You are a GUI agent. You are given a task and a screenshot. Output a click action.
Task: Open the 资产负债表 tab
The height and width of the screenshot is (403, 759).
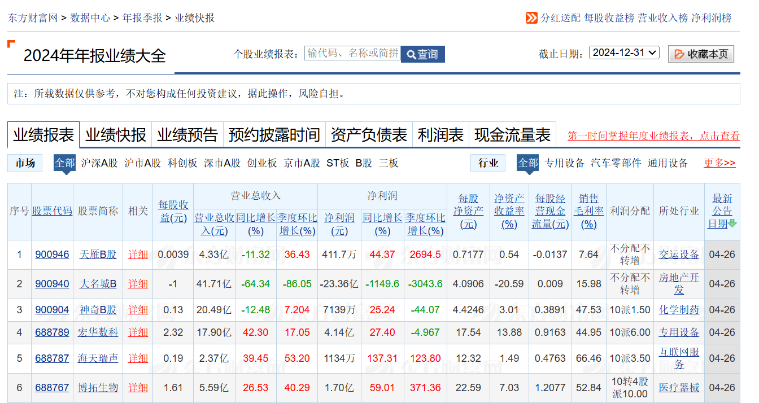pyautogui.click(x=368, y=135)
